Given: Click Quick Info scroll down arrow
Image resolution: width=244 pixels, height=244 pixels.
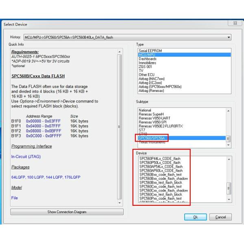Looking at the screenshot, I should tap(119, 203).
